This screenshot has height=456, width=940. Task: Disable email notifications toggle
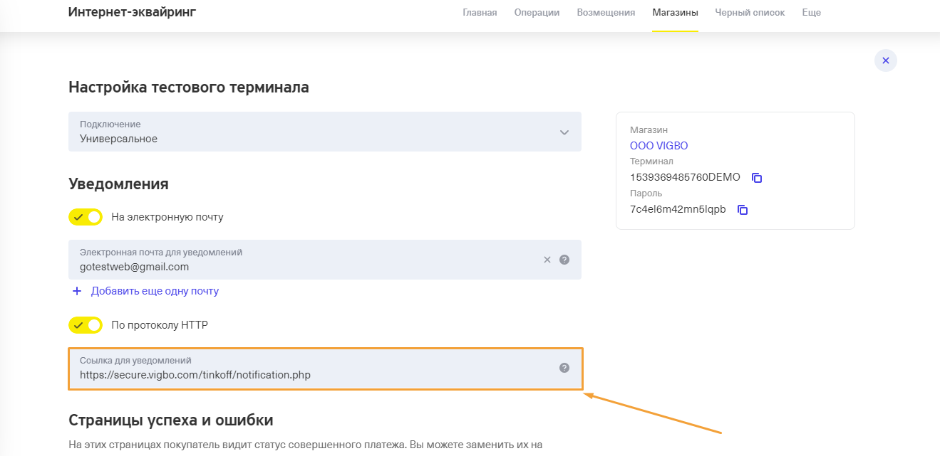click(86, 217)
